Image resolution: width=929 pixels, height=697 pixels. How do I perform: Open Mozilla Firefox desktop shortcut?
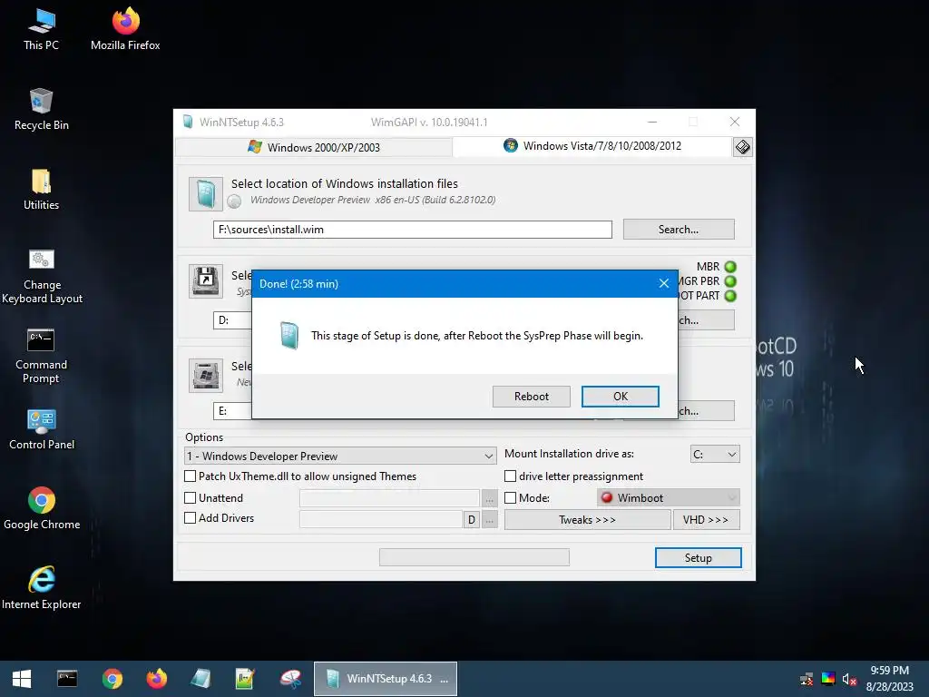pos(125,28)
